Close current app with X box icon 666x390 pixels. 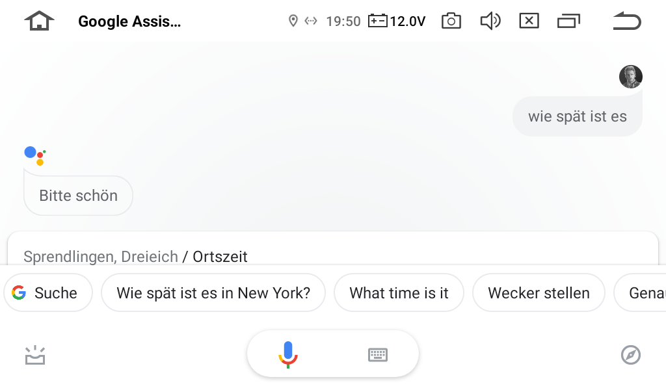(x=529, y=21)
